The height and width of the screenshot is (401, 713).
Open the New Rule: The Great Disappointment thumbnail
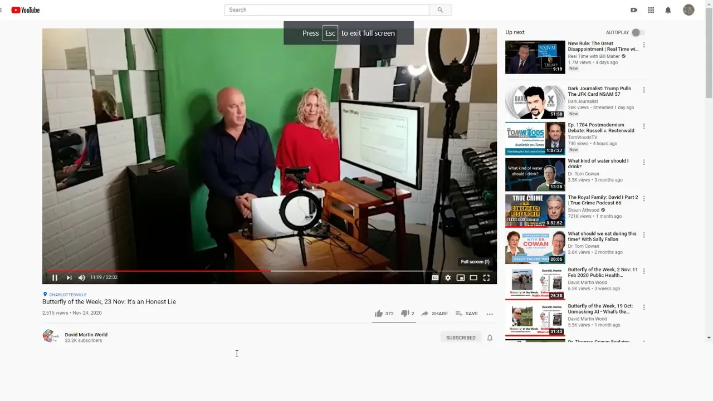[535, 57]
